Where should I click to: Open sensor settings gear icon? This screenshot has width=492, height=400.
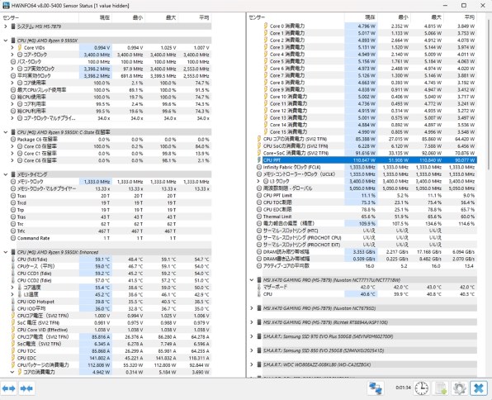coord(459,388)
